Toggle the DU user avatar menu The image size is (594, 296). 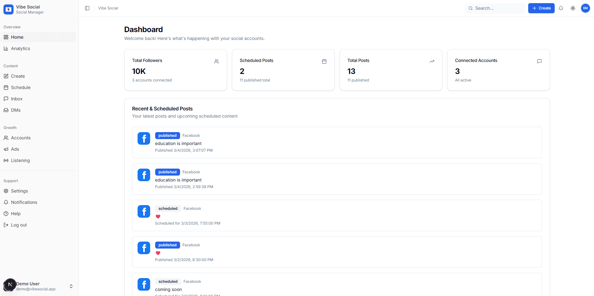pyautogui.click(x=586, y=8)
